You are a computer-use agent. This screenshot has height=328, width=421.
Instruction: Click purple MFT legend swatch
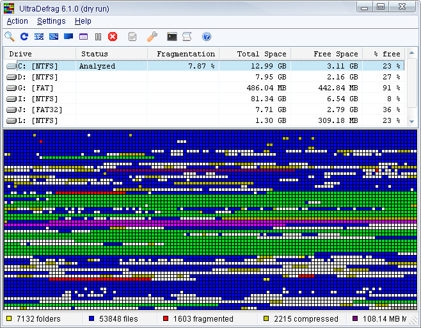(355, 318)
